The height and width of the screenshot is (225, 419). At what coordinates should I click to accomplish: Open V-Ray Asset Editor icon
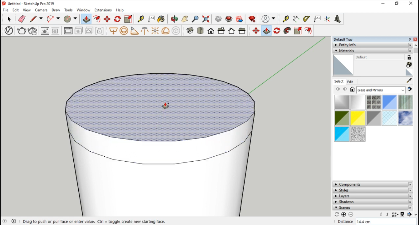[x=9, y=31]
